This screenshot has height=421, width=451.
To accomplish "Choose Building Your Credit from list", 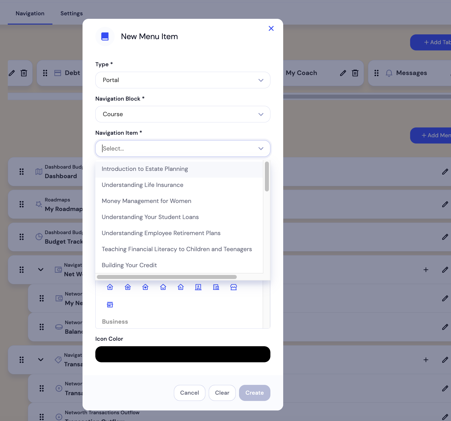I will pos(129,265).
